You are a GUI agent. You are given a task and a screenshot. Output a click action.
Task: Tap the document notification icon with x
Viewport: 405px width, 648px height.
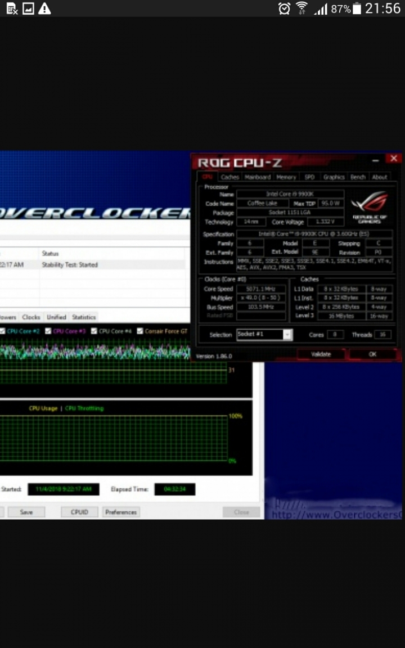pyautogui.click(x=12, y=8)
